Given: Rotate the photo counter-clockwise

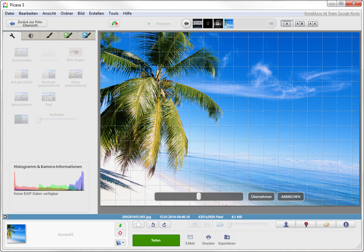Looking at the screenshot, I should coord(153,224).
